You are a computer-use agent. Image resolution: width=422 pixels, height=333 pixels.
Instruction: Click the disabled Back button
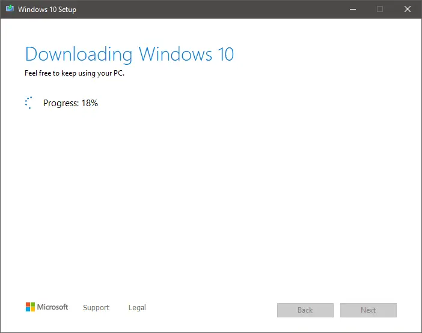(x=305, y=310)
